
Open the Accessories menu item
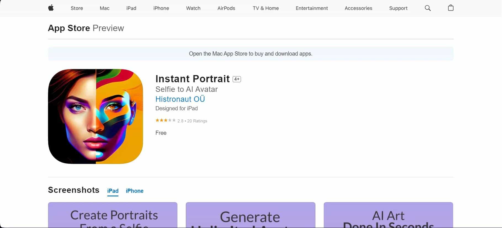(x=358, y=8)
